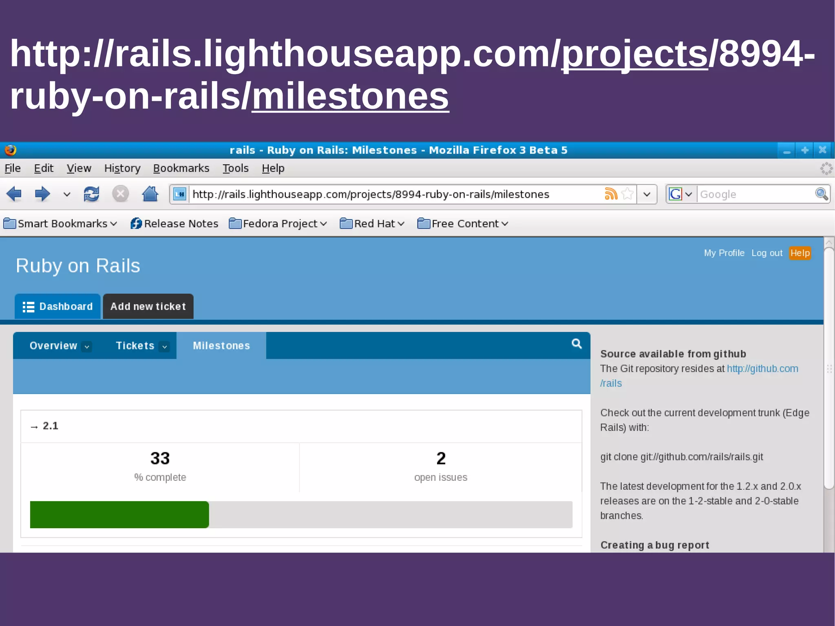Click the magnifier icon in Milestones bar

pyautogui.click(x=577, y=344)
